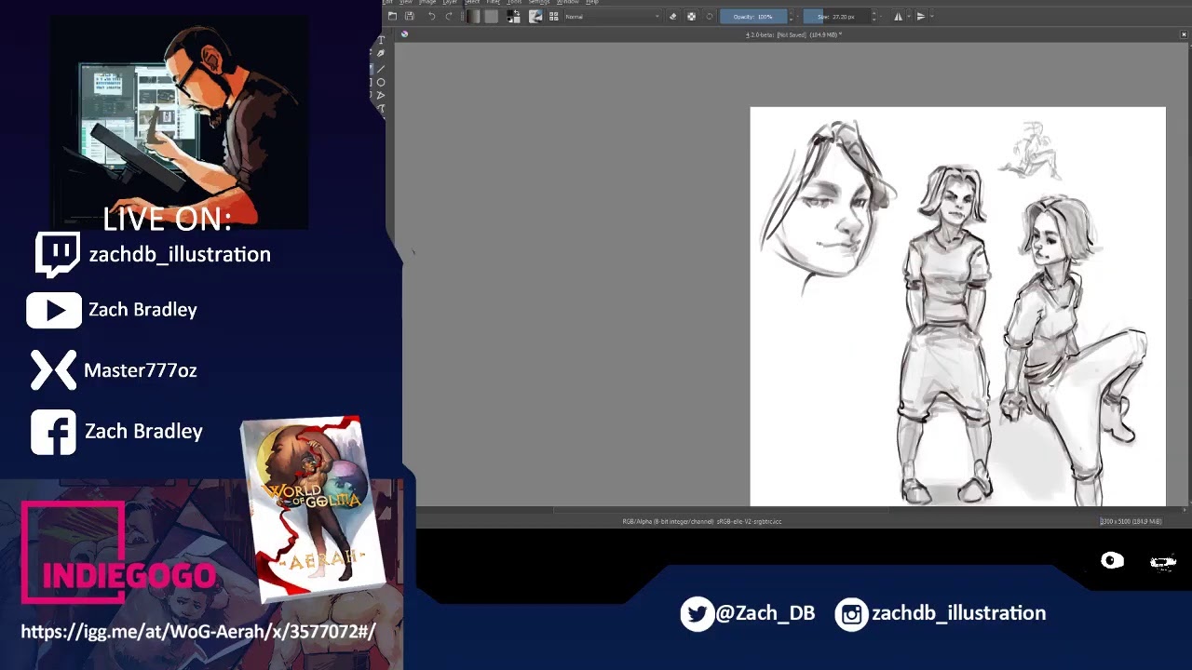Undo the last brush stroke
This screenshot has height=670, width=1192.
431,17
